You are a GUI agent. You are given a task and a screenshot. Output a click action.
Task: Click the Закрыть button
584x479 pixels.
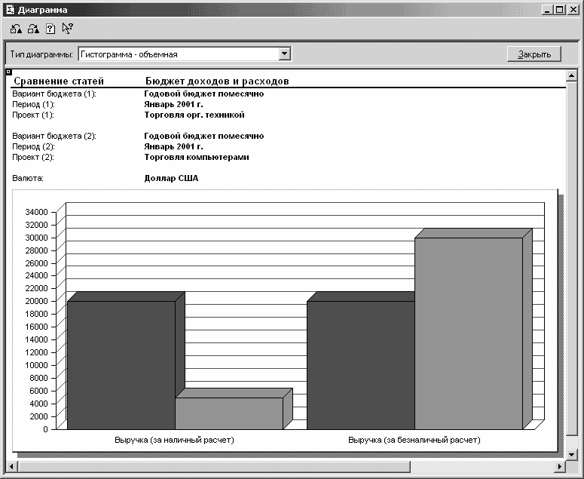click(x=534, y=54)
